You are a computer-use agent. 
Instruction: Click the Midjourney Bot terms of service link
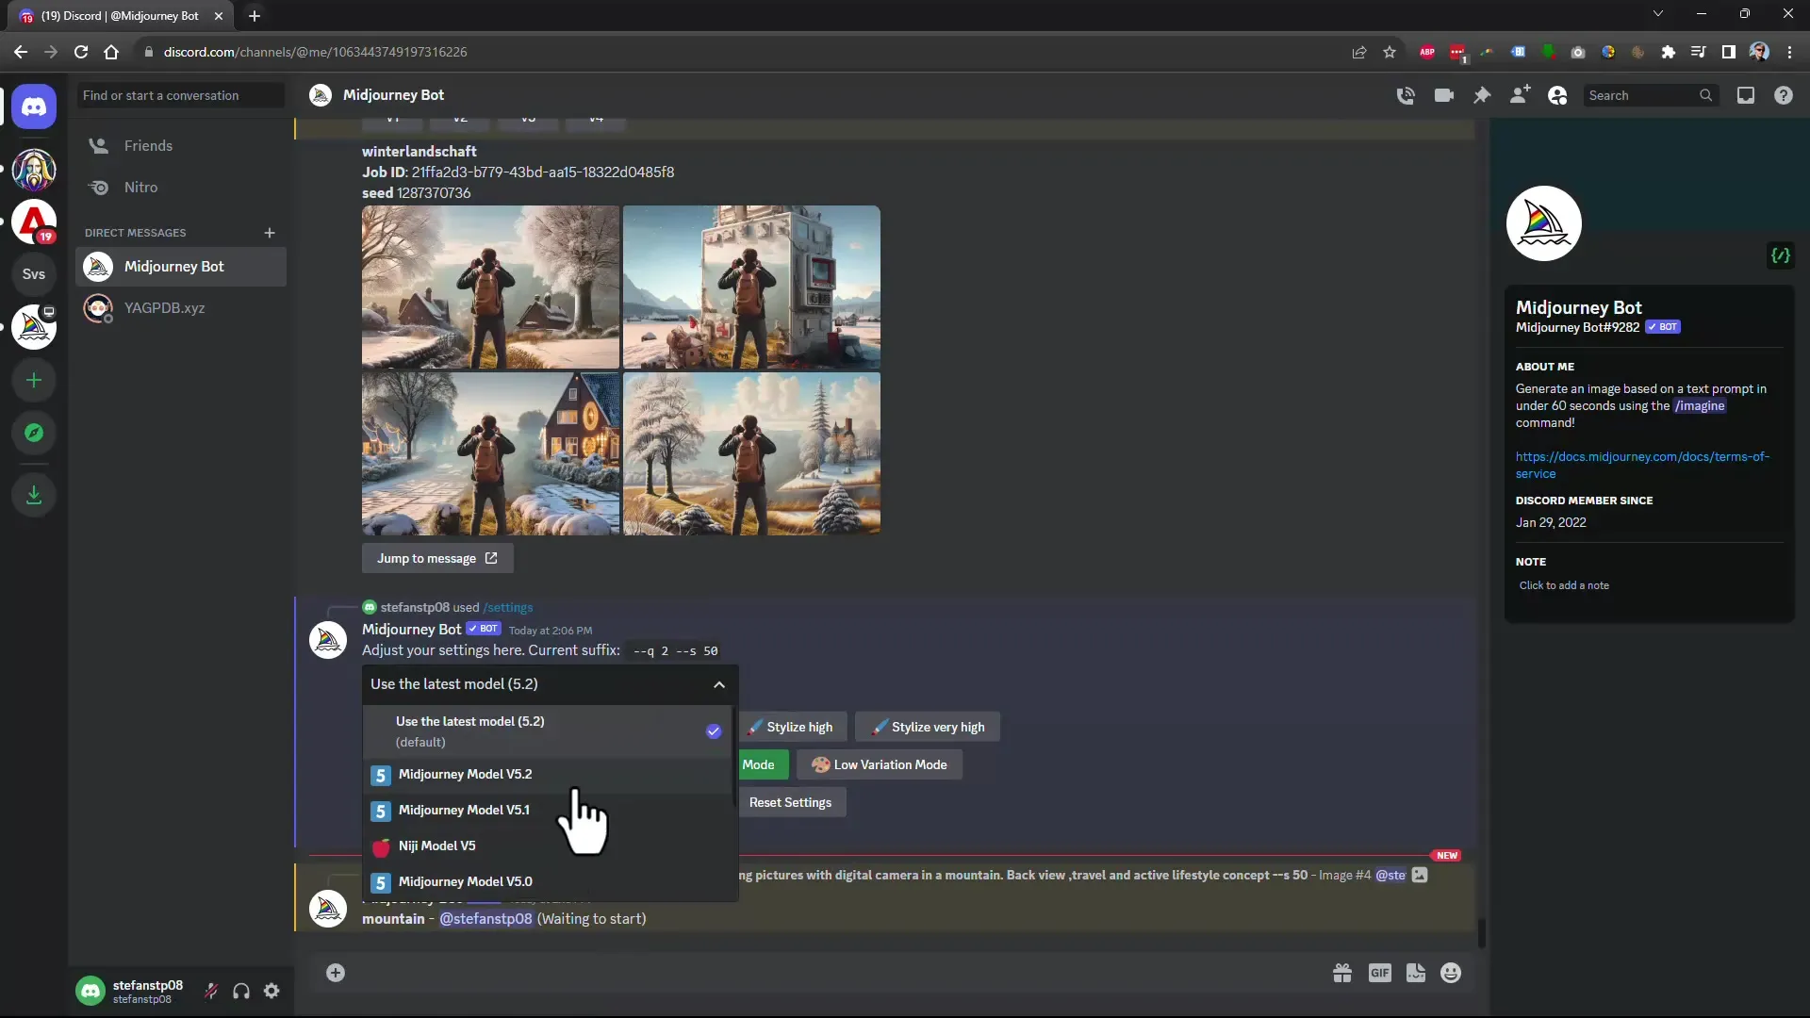[x=1641, y=465]
